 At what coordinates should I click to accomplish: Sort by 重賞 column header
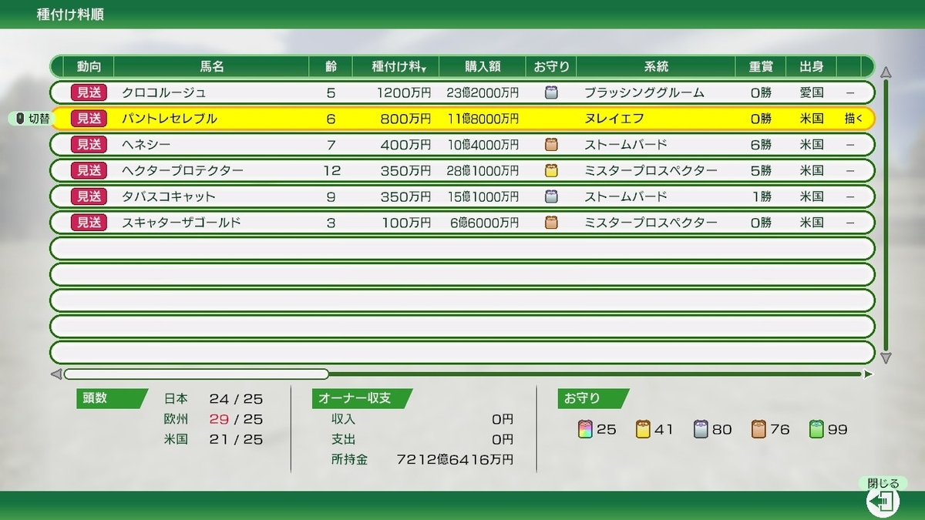coord(761,67)
